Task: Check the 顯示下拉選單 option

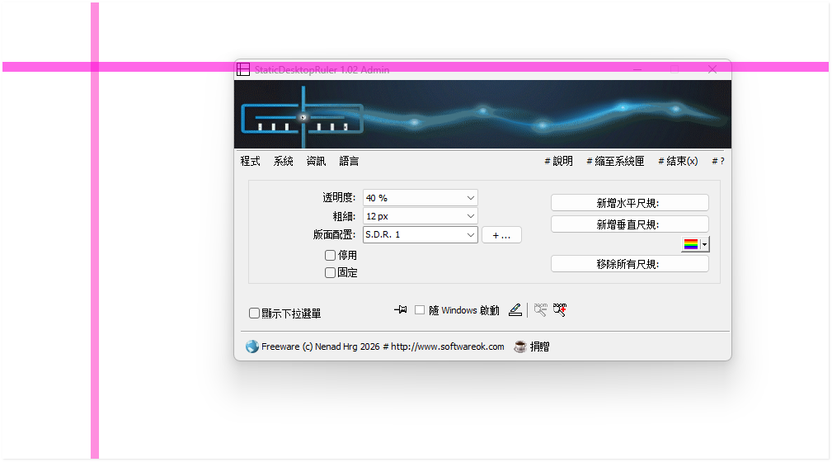Action: (x=254, y=313)
